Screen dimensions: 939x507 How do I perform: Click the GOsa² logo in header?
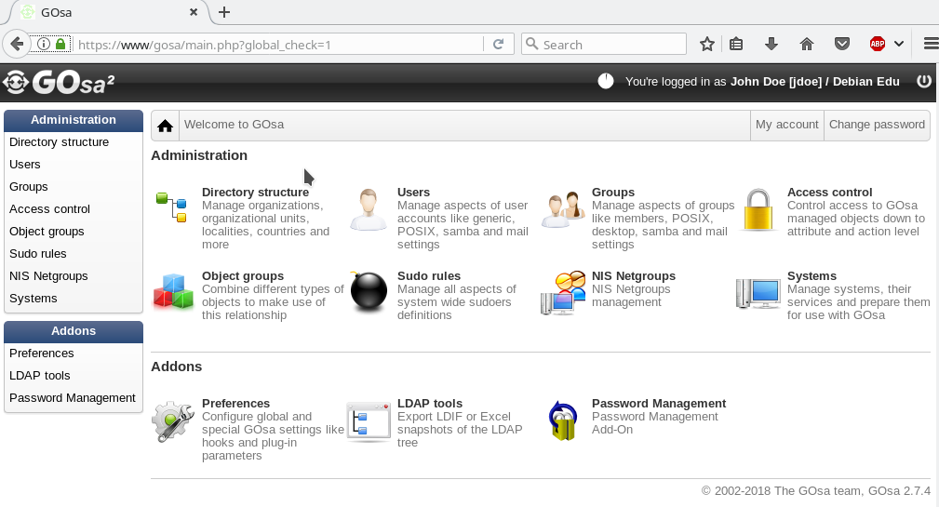[58, 82]
